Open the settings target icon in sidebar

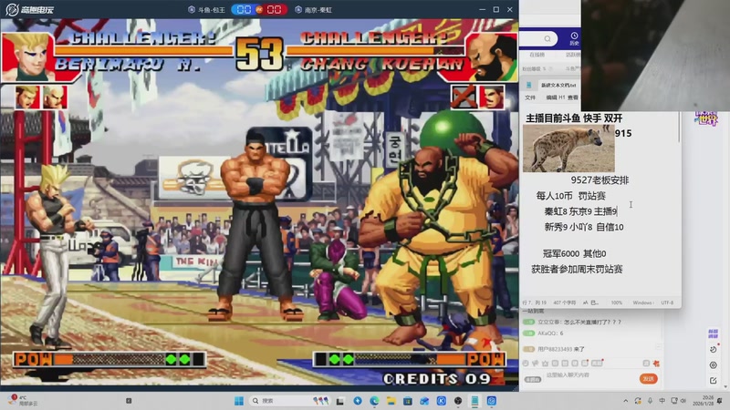click(713, 365)
